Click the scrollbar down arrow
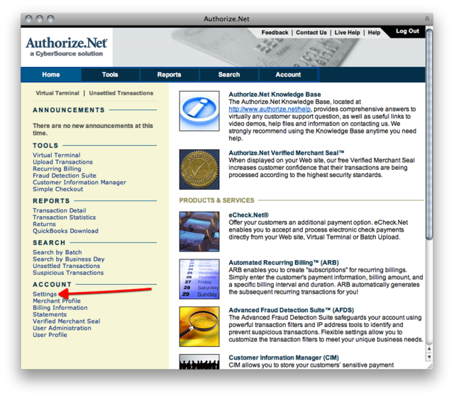The image size is (454, 398). [429, 357]
